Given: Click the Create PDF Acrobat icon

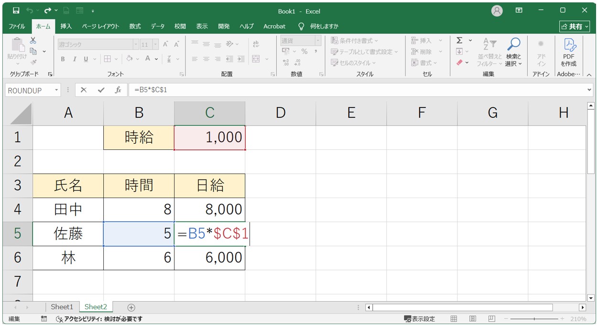Looking at the screenshot, I should click(x=569, y=53).
